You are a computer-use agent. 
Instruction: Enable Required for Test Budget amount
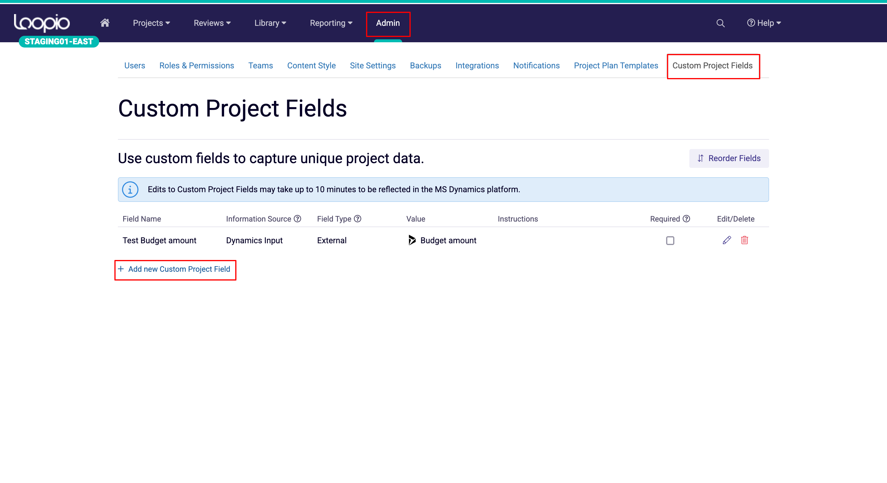(x=670, y=240)
